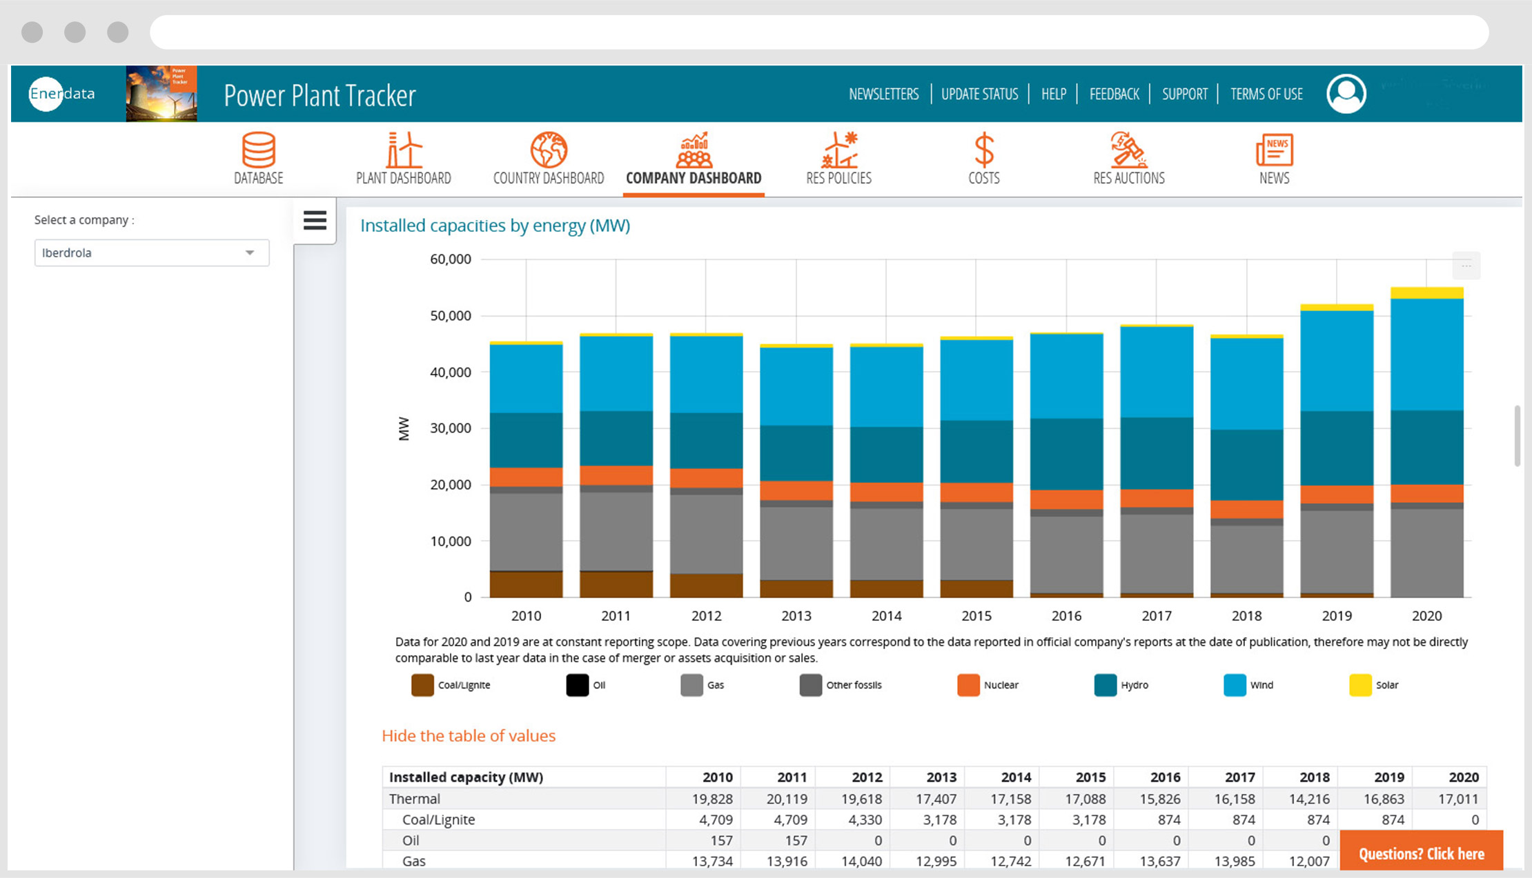Click the NEWS tab label
The height and width of the screenshot is (878, 1532).
[1274, 178]
